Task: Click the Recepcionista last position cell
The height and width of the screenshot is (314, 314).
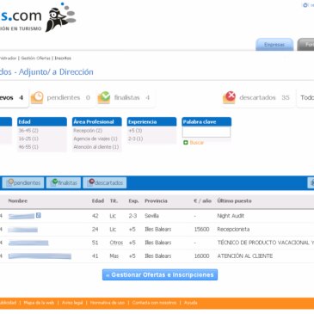Action: pyautogui.click(x=233, y=230)
